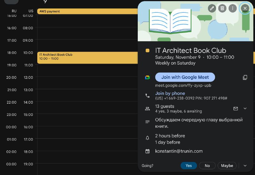Email guests using the envelope icon
This screenshot has width=255, height=175.
pyautogui.click(x=236, y=108)
